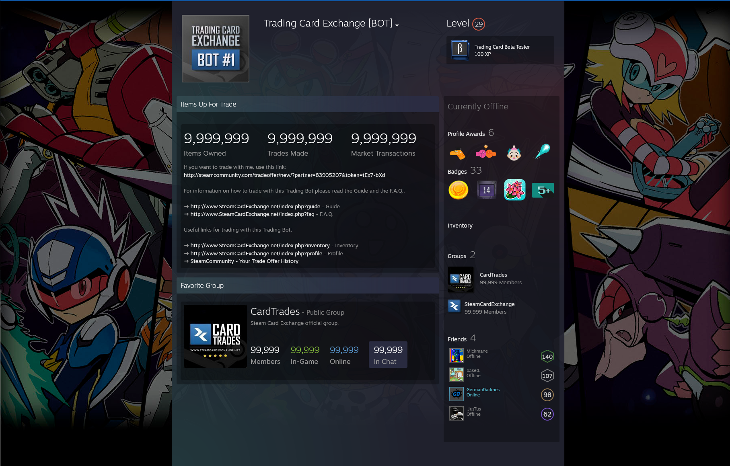Click the Currently Offline status text

point(478,107)
